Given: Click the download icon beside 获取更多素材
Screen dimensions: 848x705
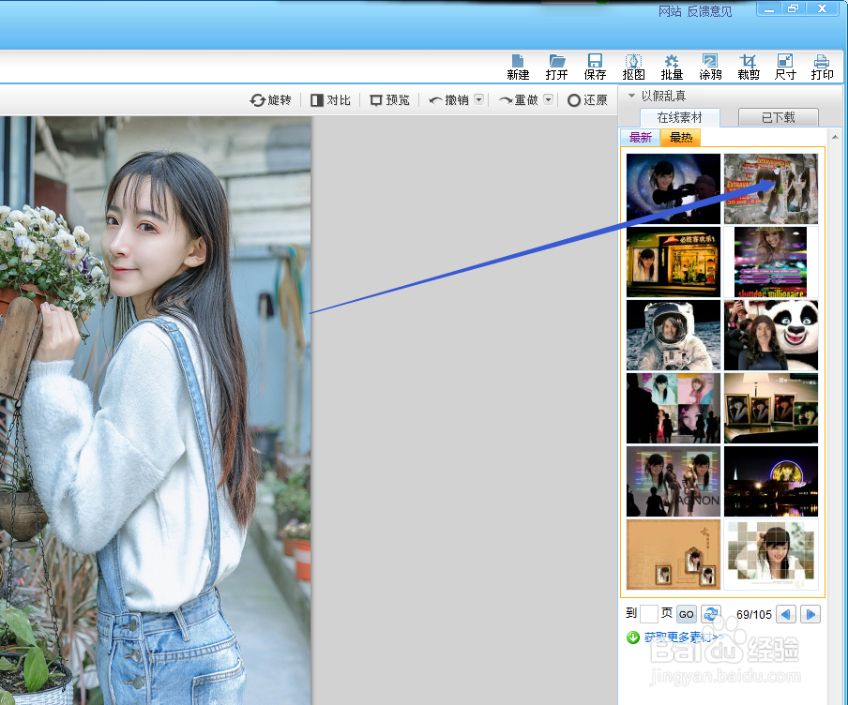Looking at the screenshot, I should click(x=633, y=637).
